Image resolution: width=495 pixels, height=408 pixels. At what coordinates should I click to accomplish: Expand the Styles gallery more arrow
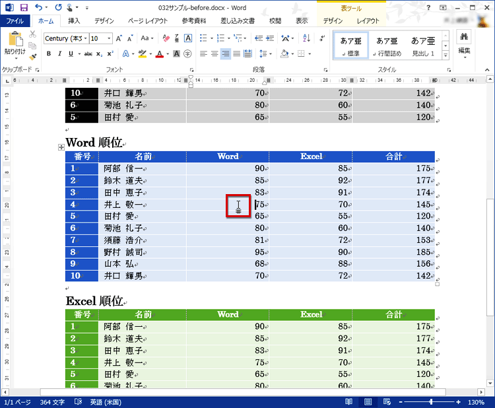pos(445,55)
